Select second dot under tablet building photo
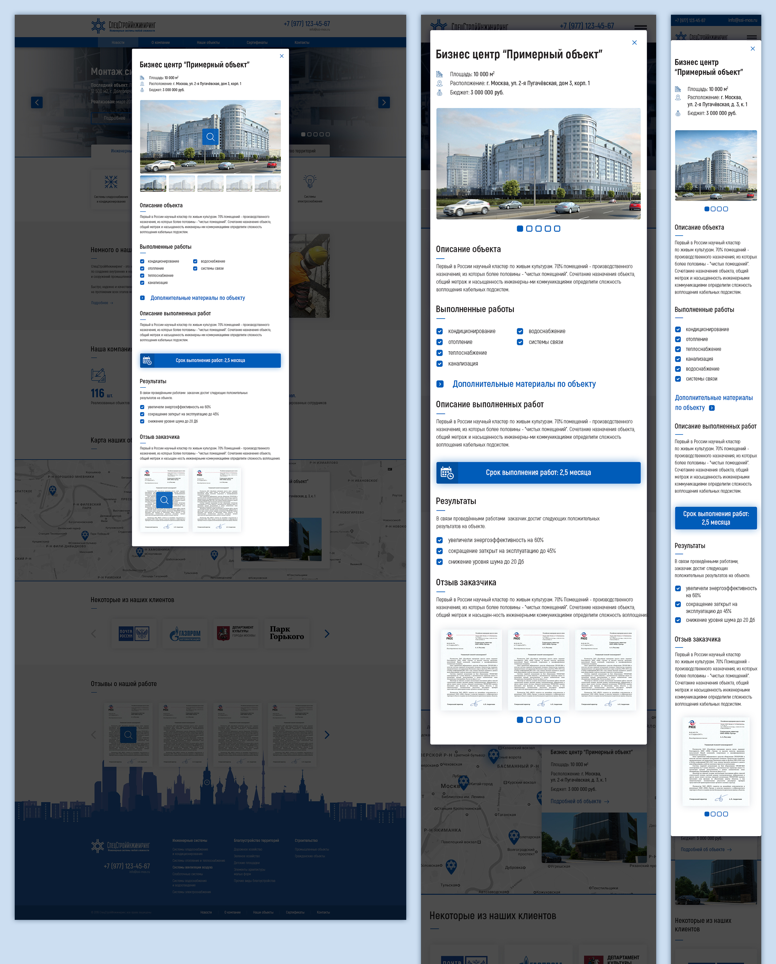 (529, 229)
